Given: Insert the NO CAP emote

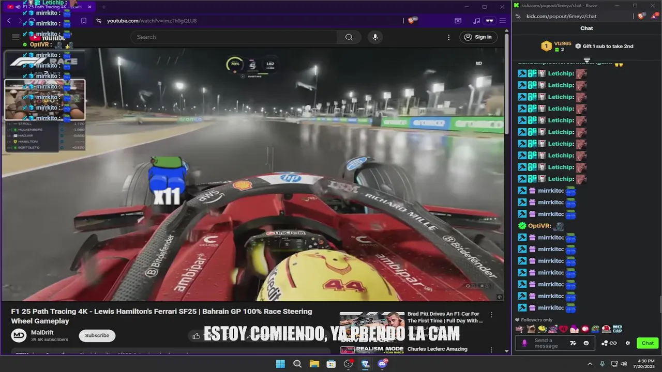Looking at the screenshot, I should coord(617,329).
